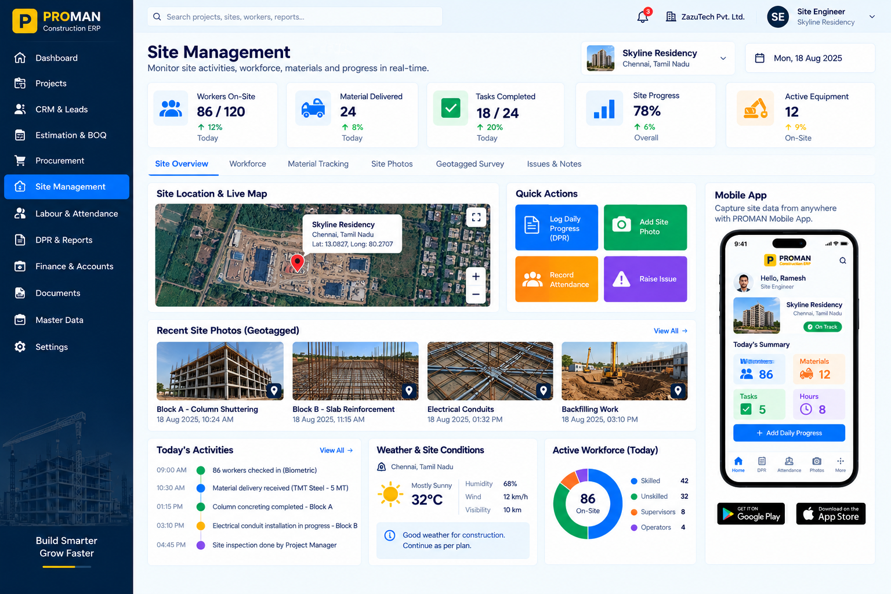Click the Material Delivered truck icon
This screenshot has width=891, height=594.
click(x=313, y=108)
